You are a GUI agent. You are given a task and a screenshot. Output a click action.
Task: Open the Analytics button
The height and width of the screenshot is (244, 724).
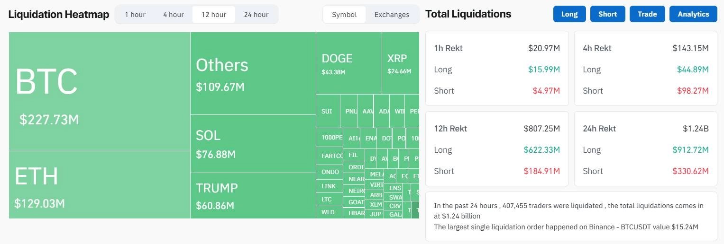tap(693, 14)
